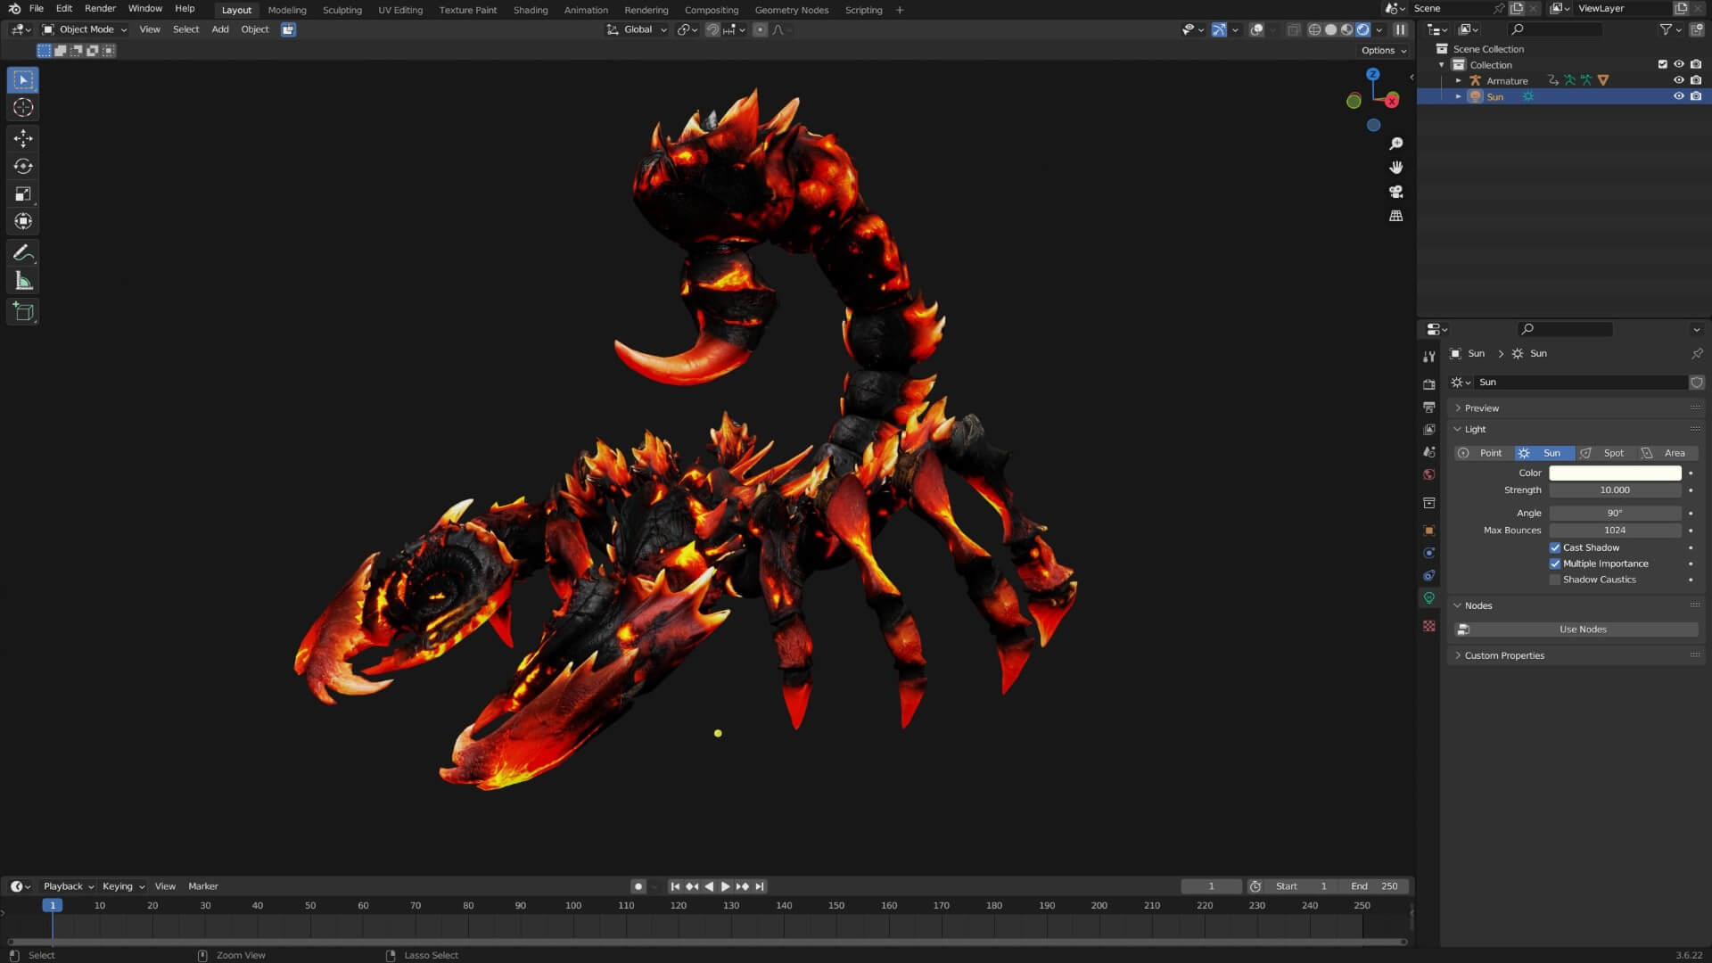Click the light Color swatch
The image size is (1712, 963).
1615,473
